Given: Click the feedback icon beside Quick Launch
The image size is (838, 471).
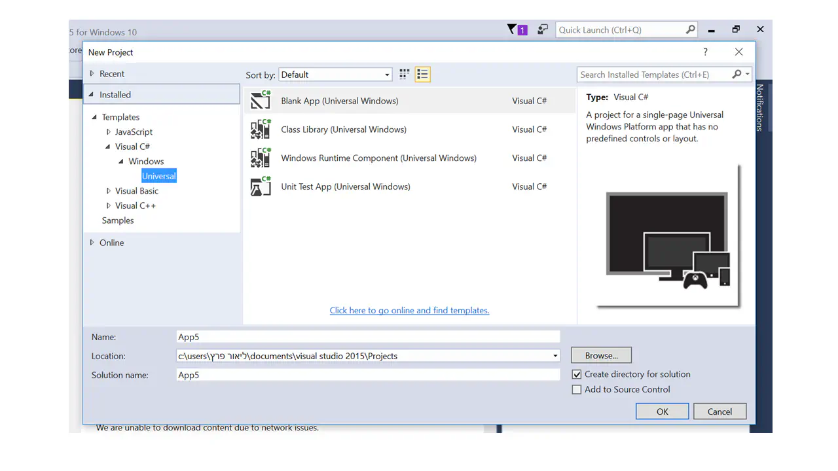Looking at the screenshot, I should tap(543, 29).
